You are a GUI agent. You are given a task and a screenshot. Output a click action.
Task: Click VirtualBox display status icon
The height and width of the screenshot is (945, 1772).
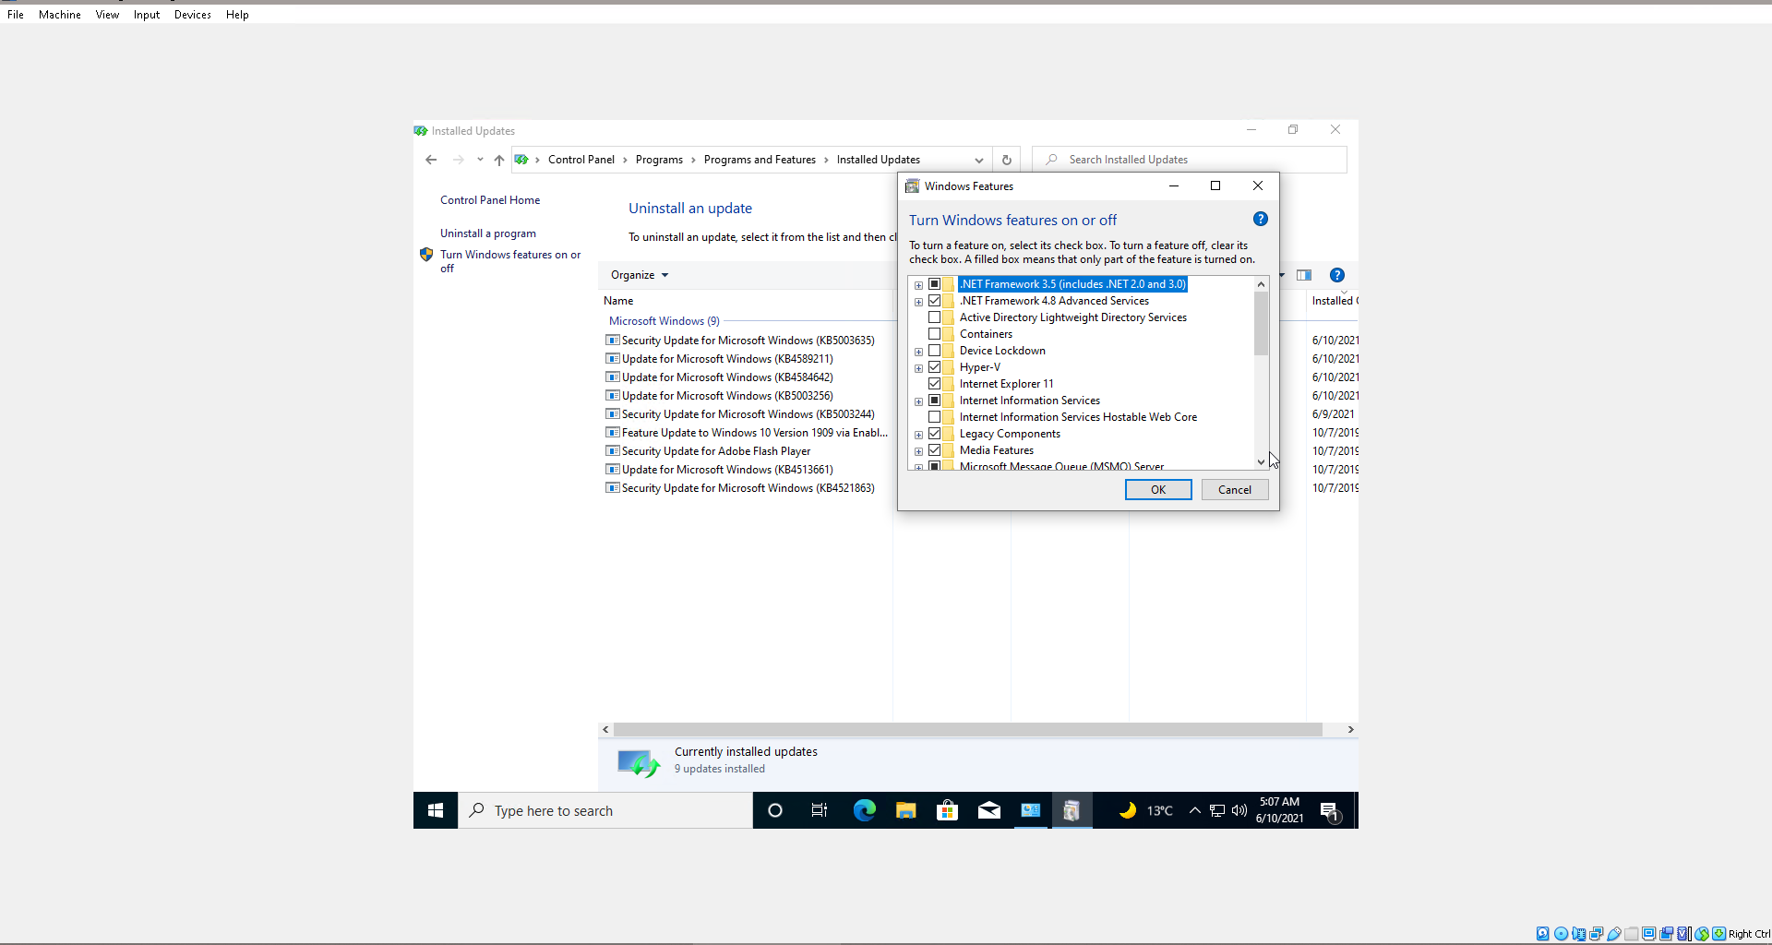1649,933
